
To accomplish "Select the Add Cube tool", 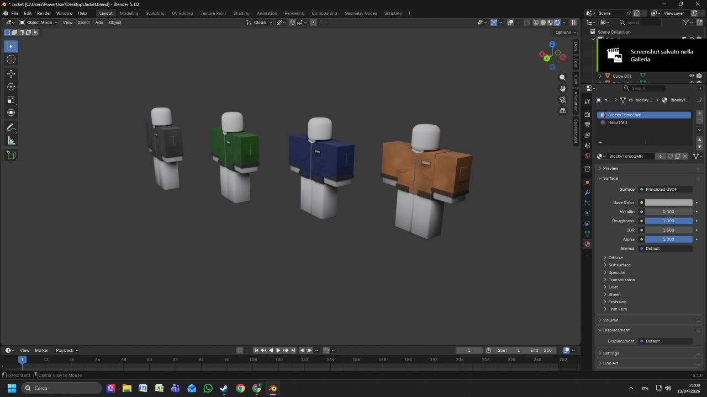I will (10, 155).
